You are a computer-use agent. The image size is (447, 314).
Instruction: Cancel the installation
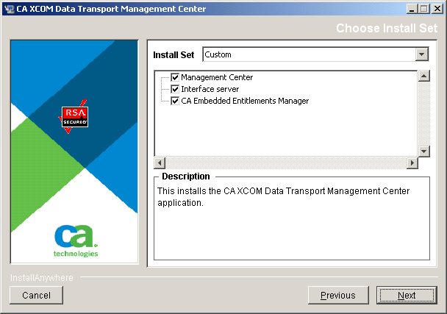click(36, 295)
